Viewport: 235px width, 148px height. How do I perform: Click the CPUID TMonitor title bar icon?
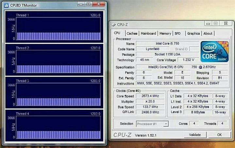click(7, 5)
